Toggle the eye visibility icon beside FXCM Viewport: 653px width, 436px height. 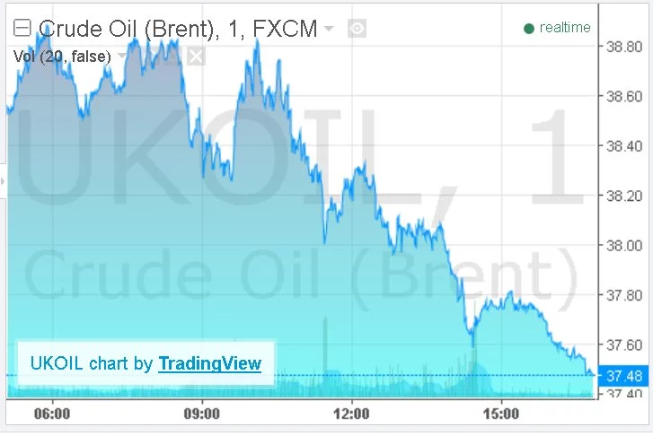(x=357, y=29)
